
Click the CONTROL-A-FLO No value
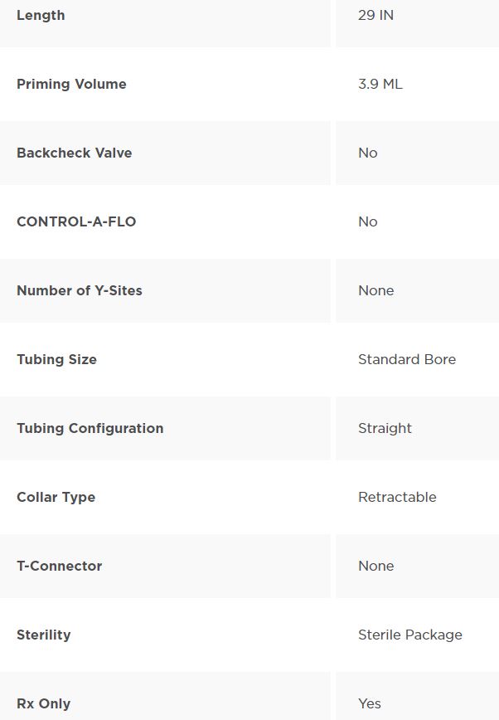pyautogui.click(x=368, y=221)
